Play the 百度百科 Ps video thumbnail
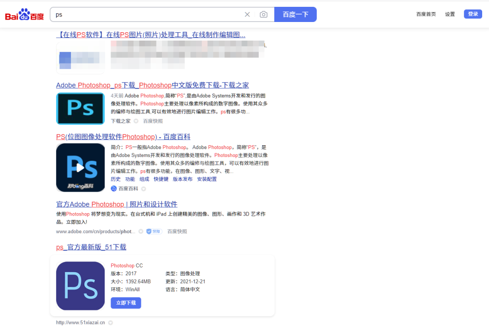Viewport: 489px width, 328px height. tap(80, 167)
